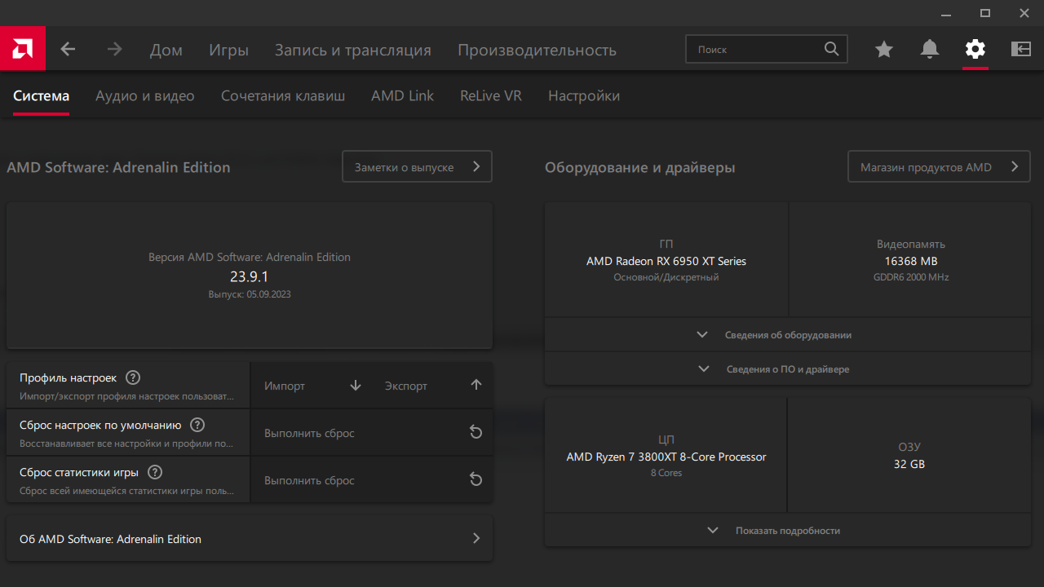This screenshot has width=1044, height=587.
Task: Maximize the AMD Software window
Action: tap(985, 14)
